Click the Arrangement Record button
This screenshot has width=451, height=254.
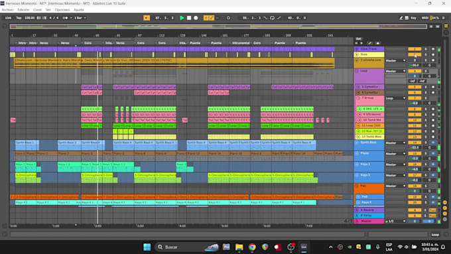pos(196,18)
